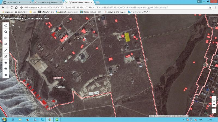Open the Bookmarks bookmark in bookmarks bar
218x122 pixels.
(x=21, y=12)
